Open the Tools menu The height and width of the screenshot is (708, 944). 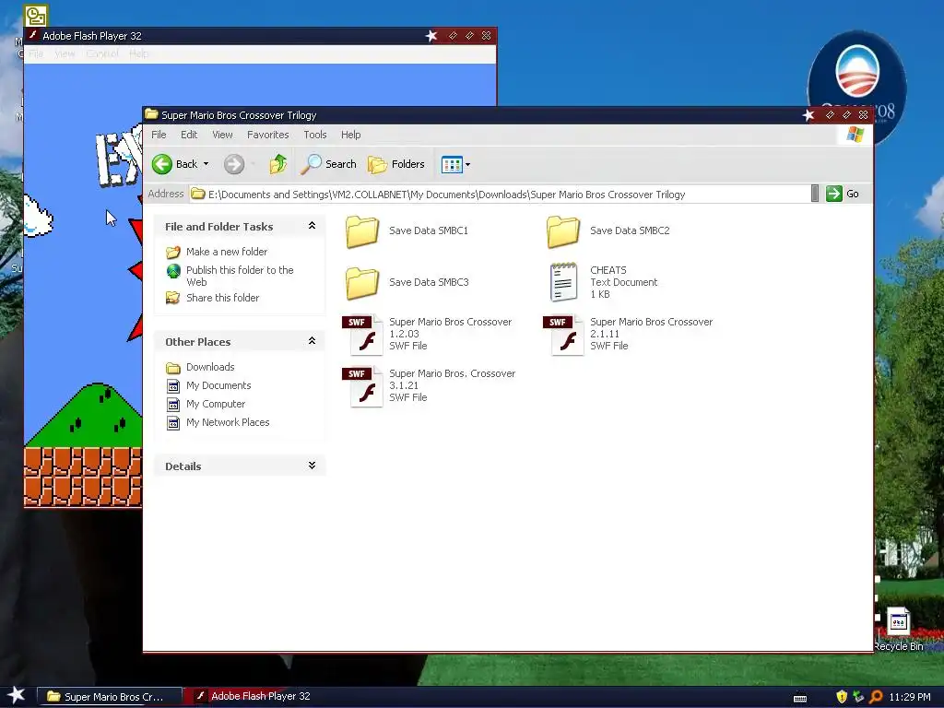(315, 135)
